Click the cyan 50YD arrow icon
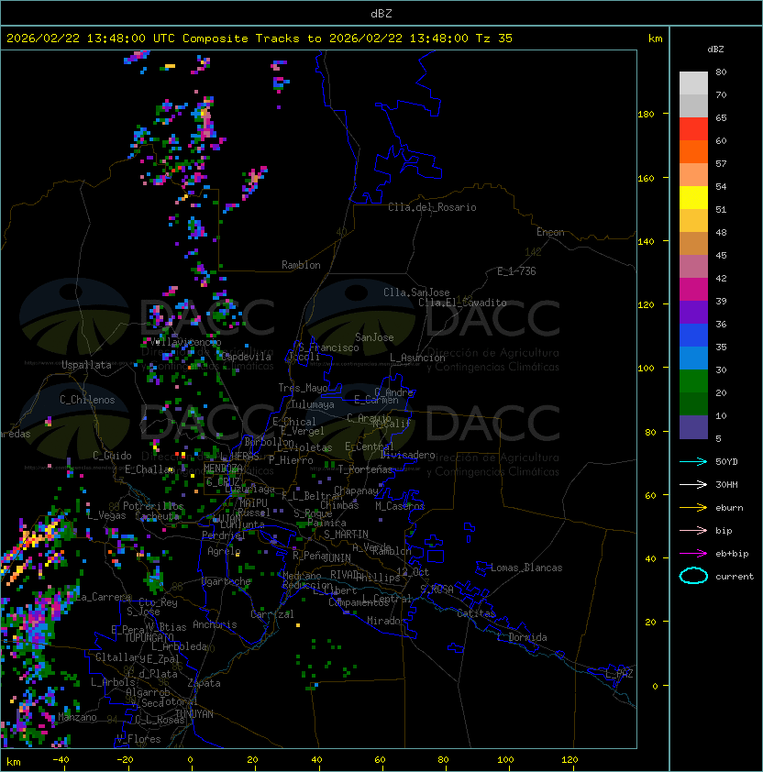 tap(693, 461)
